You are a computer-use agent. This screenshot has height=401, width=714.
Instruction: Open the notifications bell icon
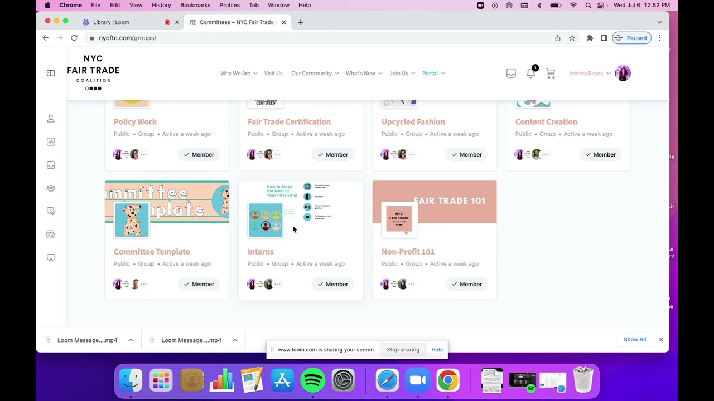(530, 74)
